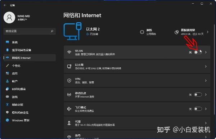Expand the dial-up row chevron

point(206,137)
